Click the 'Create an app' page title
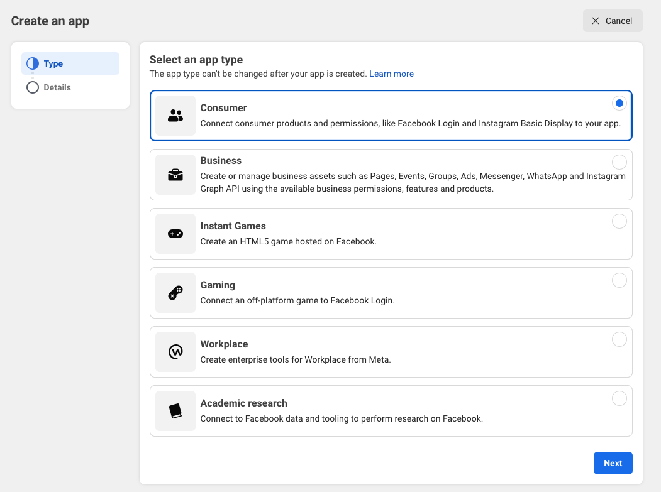 (x=50, y=21)
